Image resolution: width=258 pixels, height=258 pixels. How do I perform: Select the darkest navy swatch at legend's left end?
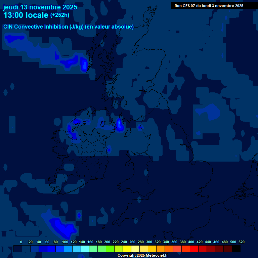[18, 249]
